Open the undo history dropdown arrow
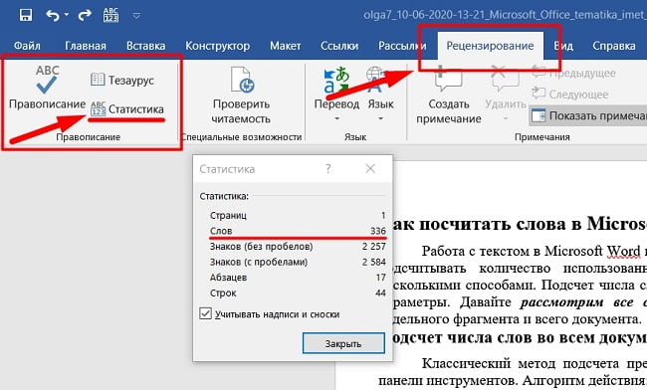The height and width of the screenshot is (390, 647). click(67, 15)
